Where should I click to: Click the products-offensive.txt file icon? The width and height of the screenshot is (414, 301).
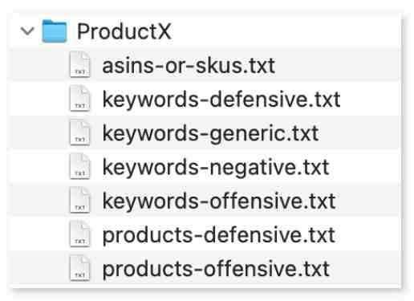tap(79, 267)
